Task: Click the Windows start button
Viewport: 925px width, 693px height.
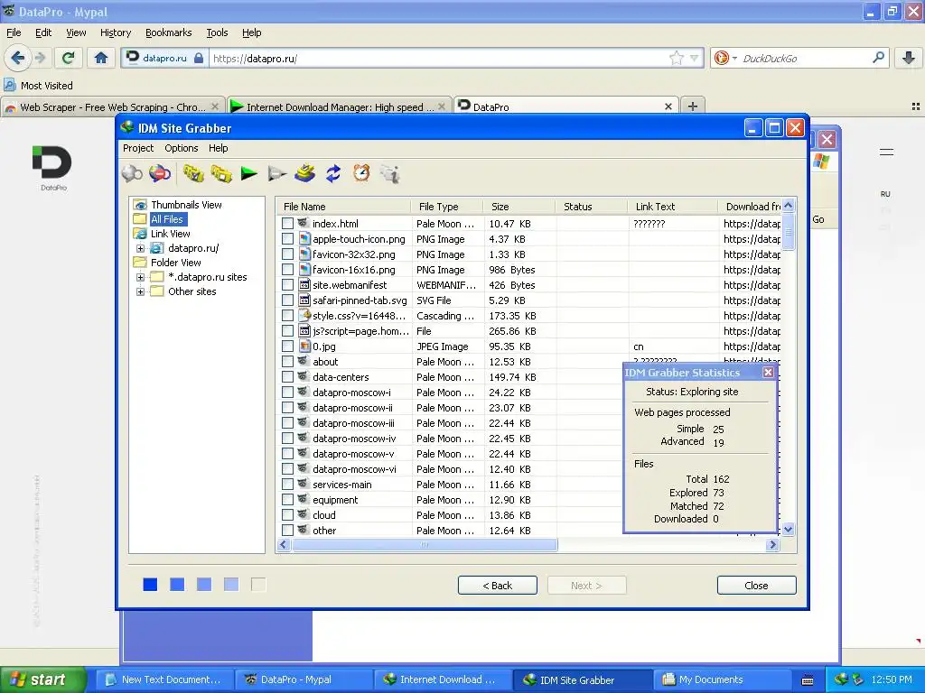Action: point(42,679)
